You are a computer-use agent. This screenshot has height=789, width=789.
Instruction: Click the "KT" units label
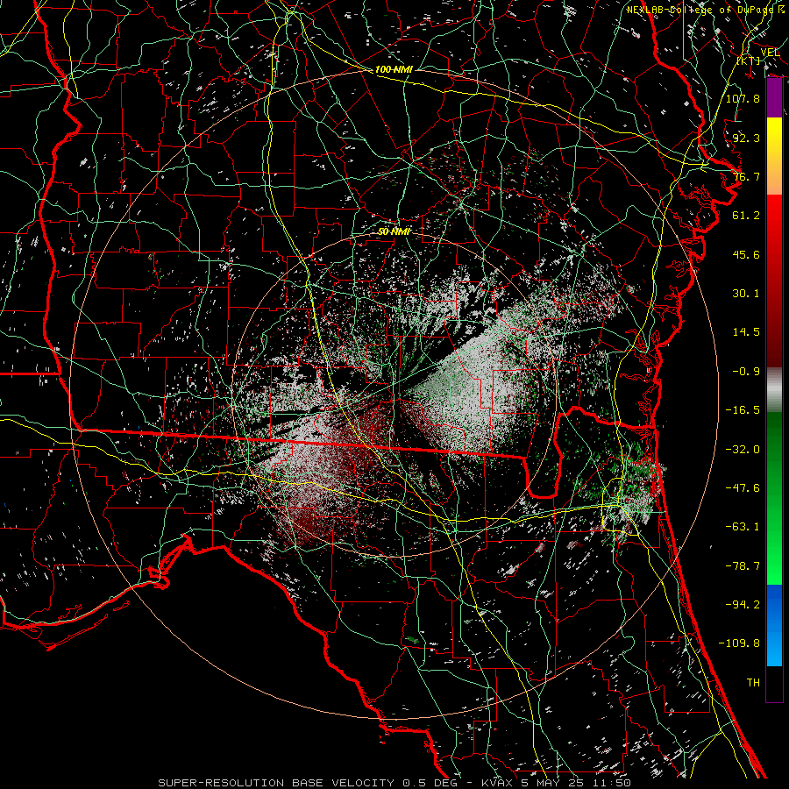tap(749, 60)
